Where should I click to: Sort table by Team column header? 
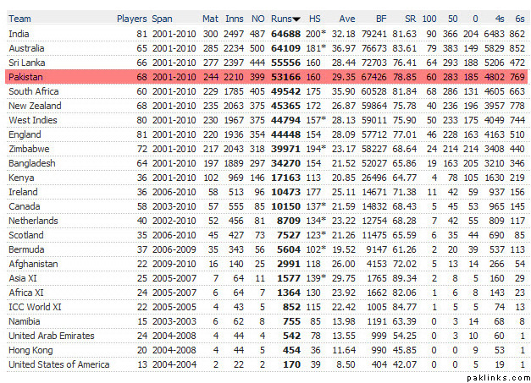click(x=20, y=18)
